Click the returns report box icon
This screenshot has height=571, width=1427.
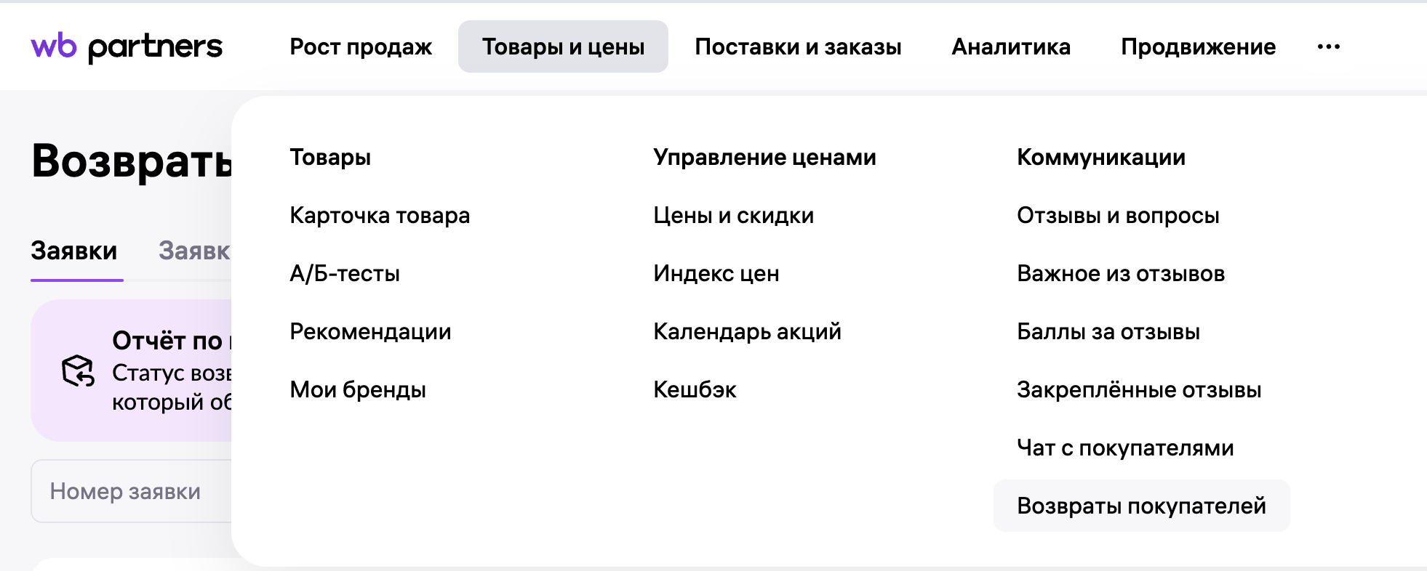(78, 370)
